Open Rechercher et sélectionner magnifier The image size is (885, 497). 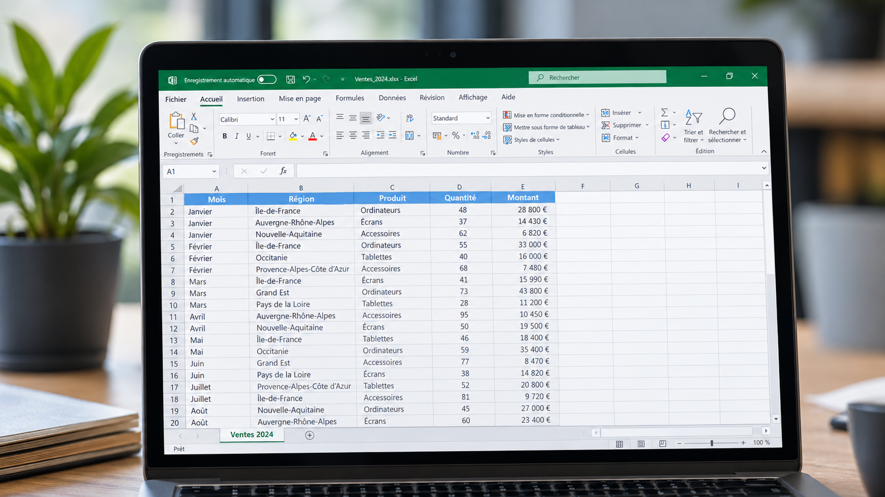727,125
